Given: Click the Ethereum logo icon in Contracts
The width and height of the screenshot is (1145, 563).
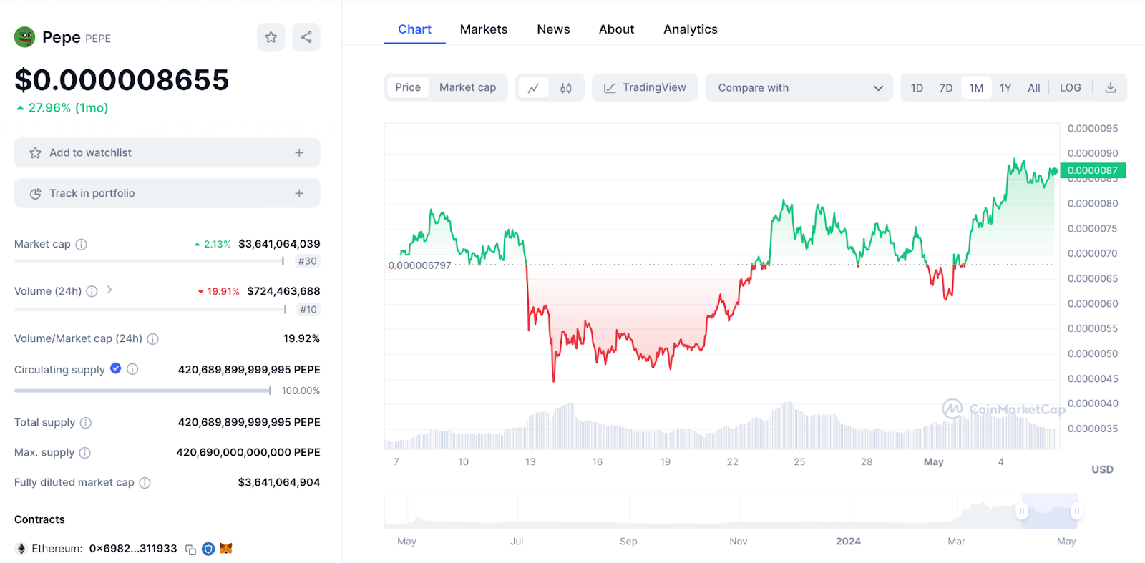Looking at the screenshot, I should [21, 549].
